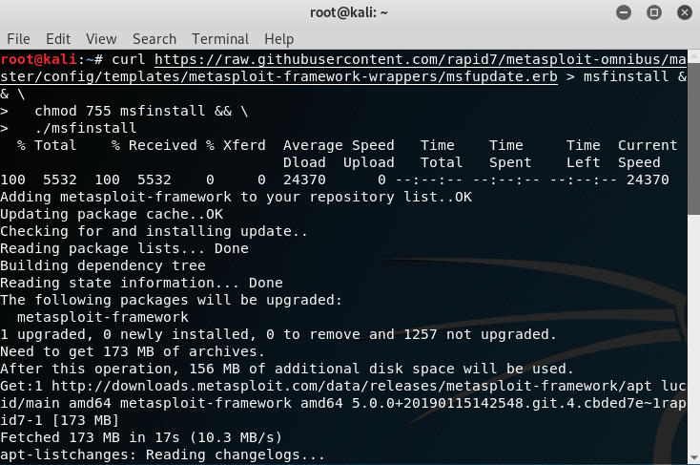The image size is (700, 465).
Task: Open the File menu
Action: tap(18, 39)
